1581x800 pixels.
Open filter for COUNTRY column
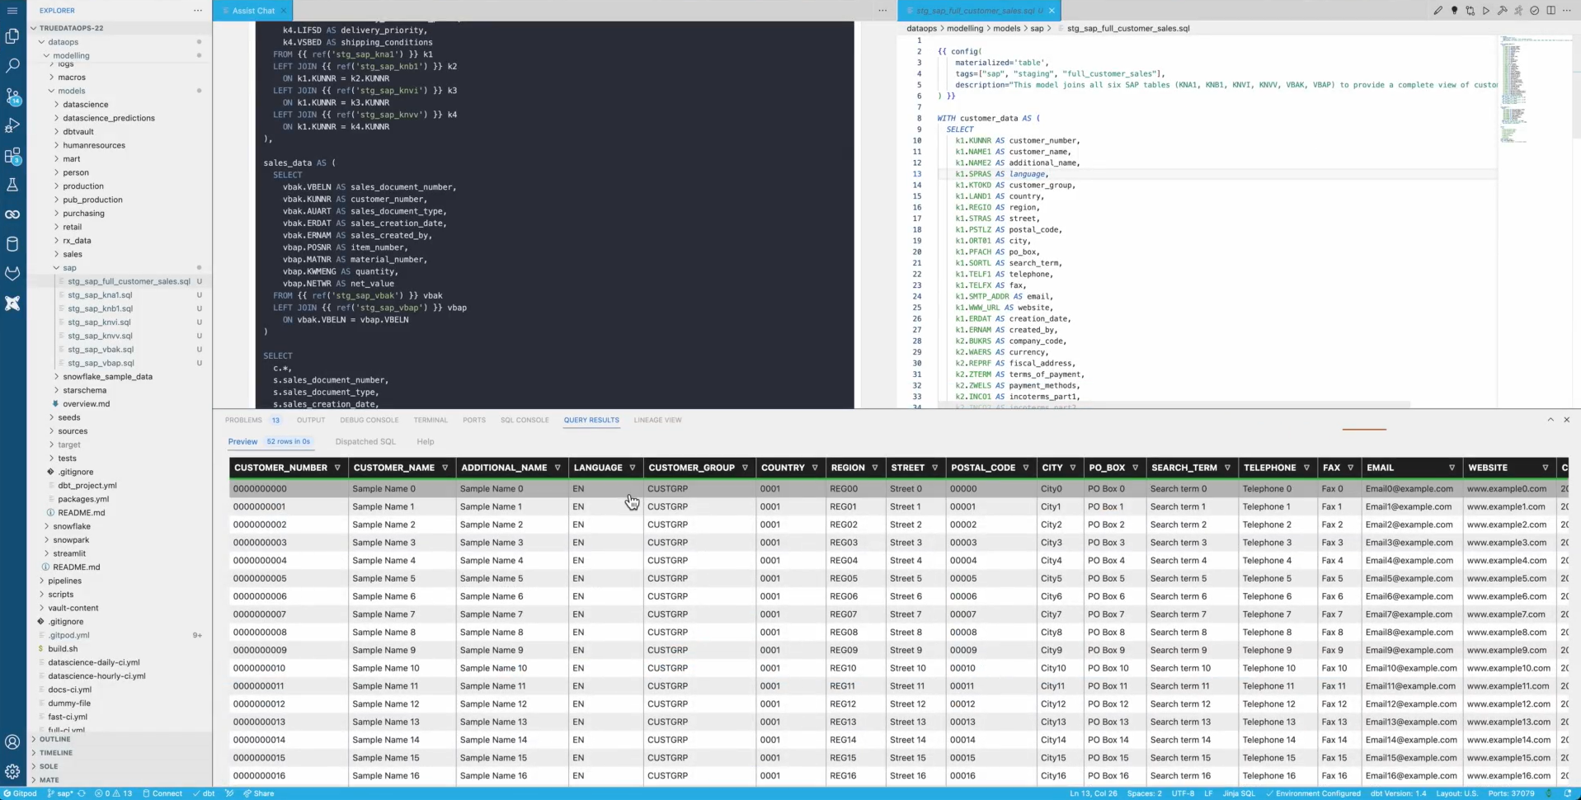point(815,468)
